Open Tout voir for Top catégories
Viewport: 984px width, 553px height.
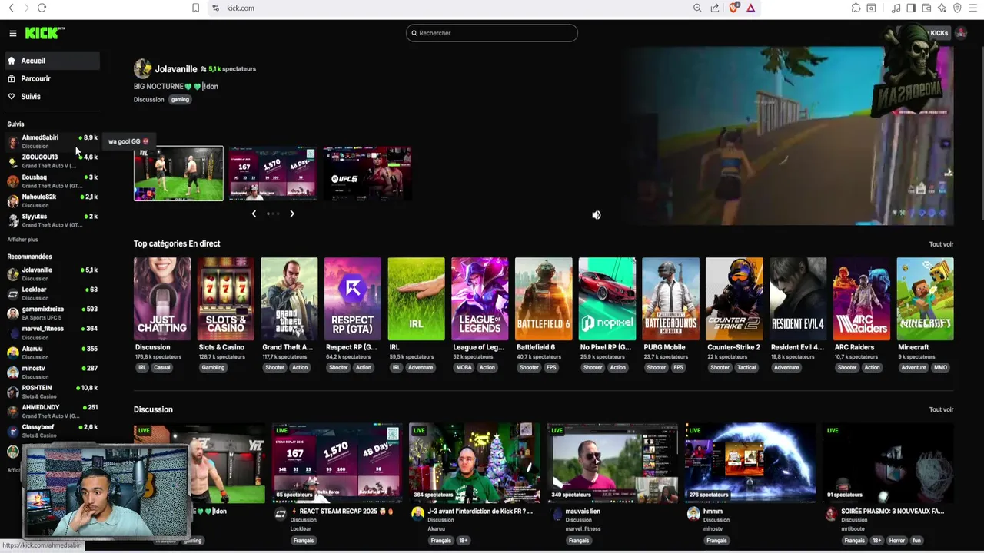click(x=941, y=244)
